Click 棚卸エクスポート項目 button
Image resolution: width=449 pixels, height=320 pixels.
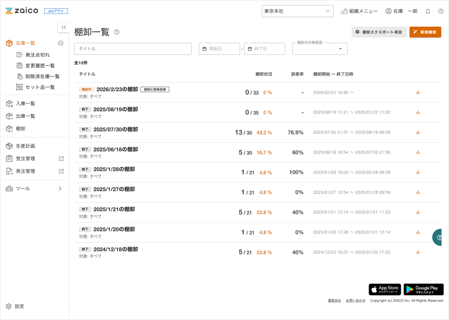tap(379, 32)
